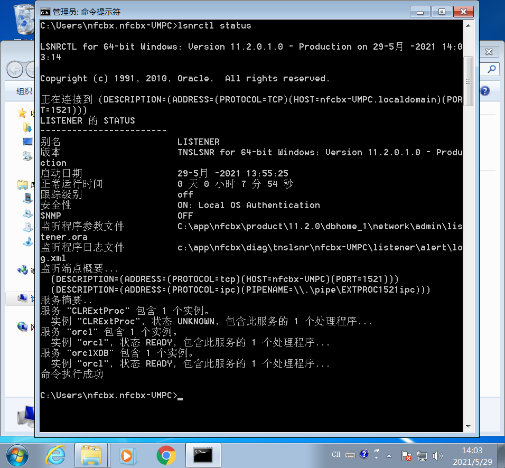The image size is (505, 468).
Task: Open the network status tray icon
Action: click(x=422, y=455)
